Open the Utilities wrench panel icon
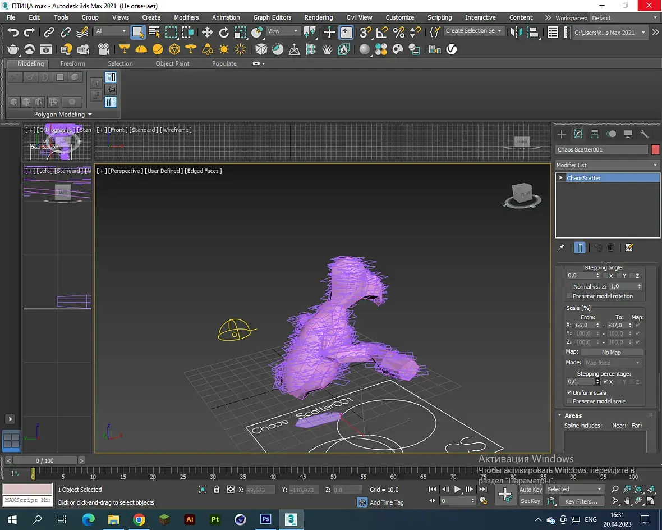The height and width of the screenshot is (530, 662). click(645, 134)
